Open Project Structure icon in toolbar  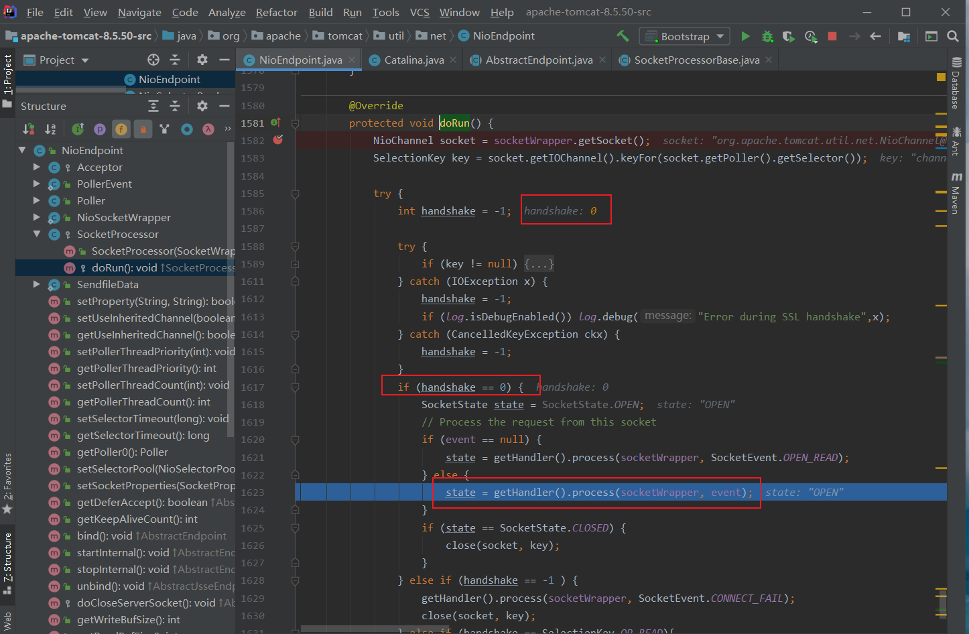(x=904, y=36)
